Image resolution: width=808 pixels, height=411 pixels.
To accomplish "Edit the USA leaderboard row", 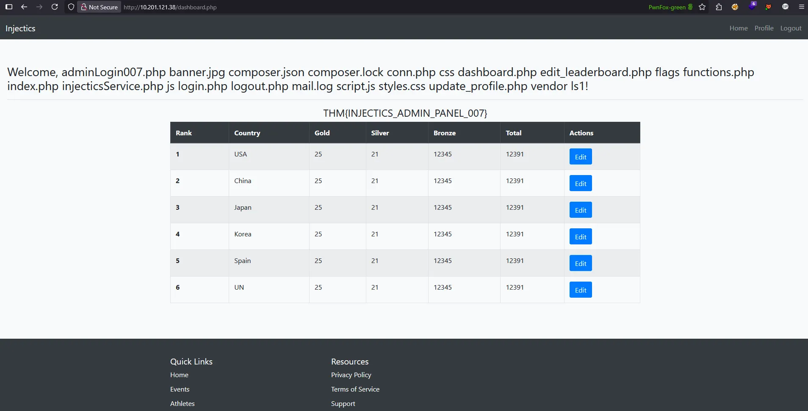I will pyautogui.click(x=581, y=157).
